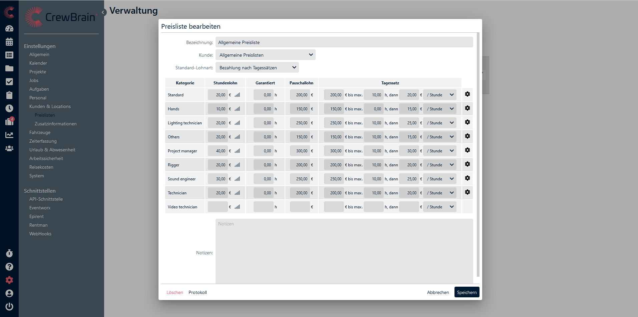Click the dialog's vertical scrollbar
The height and width of the screenshot is (317, 638).
(478, 153)
